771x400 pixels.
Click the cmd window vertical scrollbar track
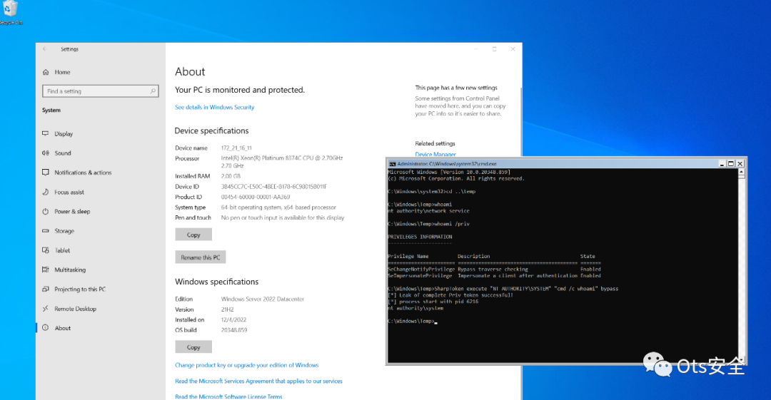(741, 265)
